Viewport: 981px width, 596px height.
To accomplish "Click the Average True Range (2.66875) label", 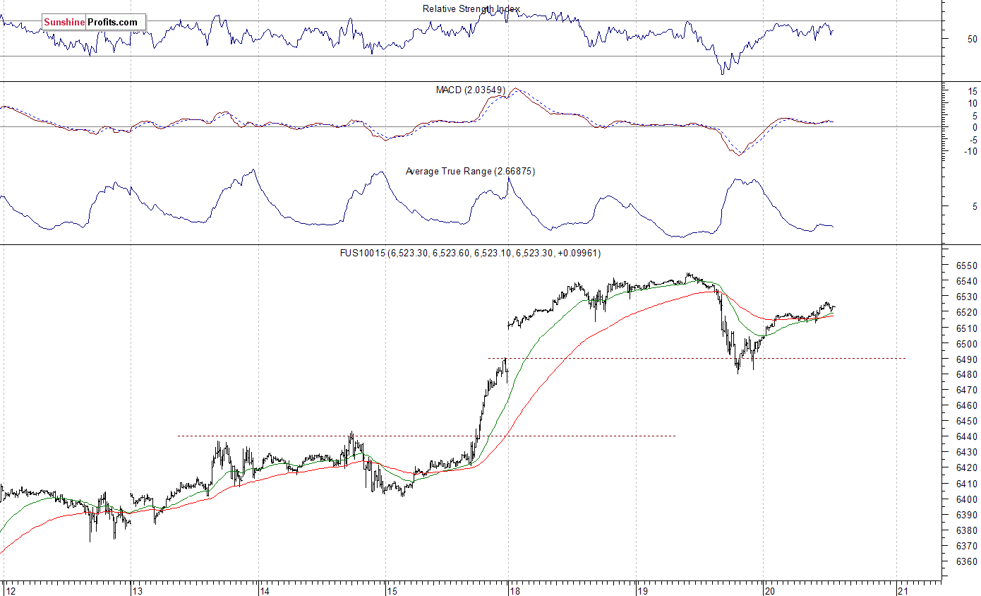I will tap(470, 172).
